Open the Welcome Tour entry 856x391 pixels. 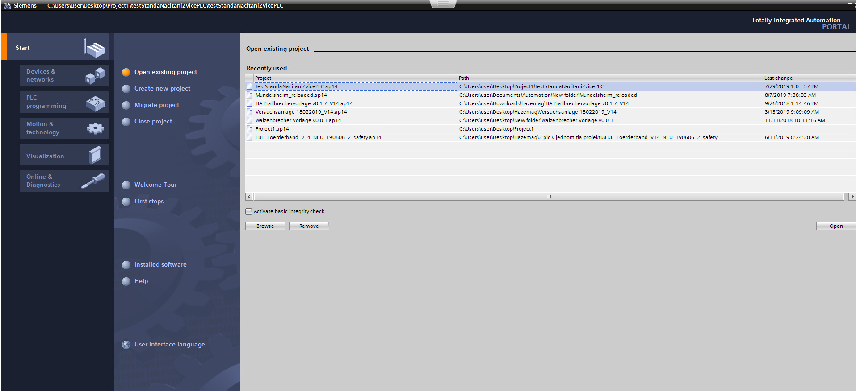pyautogui.click(x=155, y=185)
